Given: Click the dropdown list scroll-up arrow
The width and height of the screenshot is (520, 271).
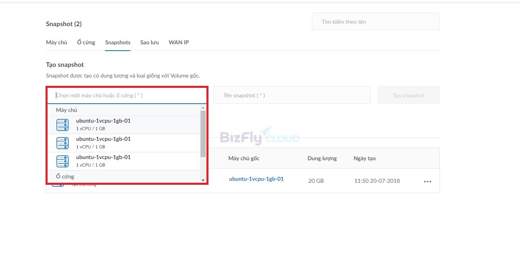Looking at the screenshot, I should pyautogui.click(x=203, y=108).
